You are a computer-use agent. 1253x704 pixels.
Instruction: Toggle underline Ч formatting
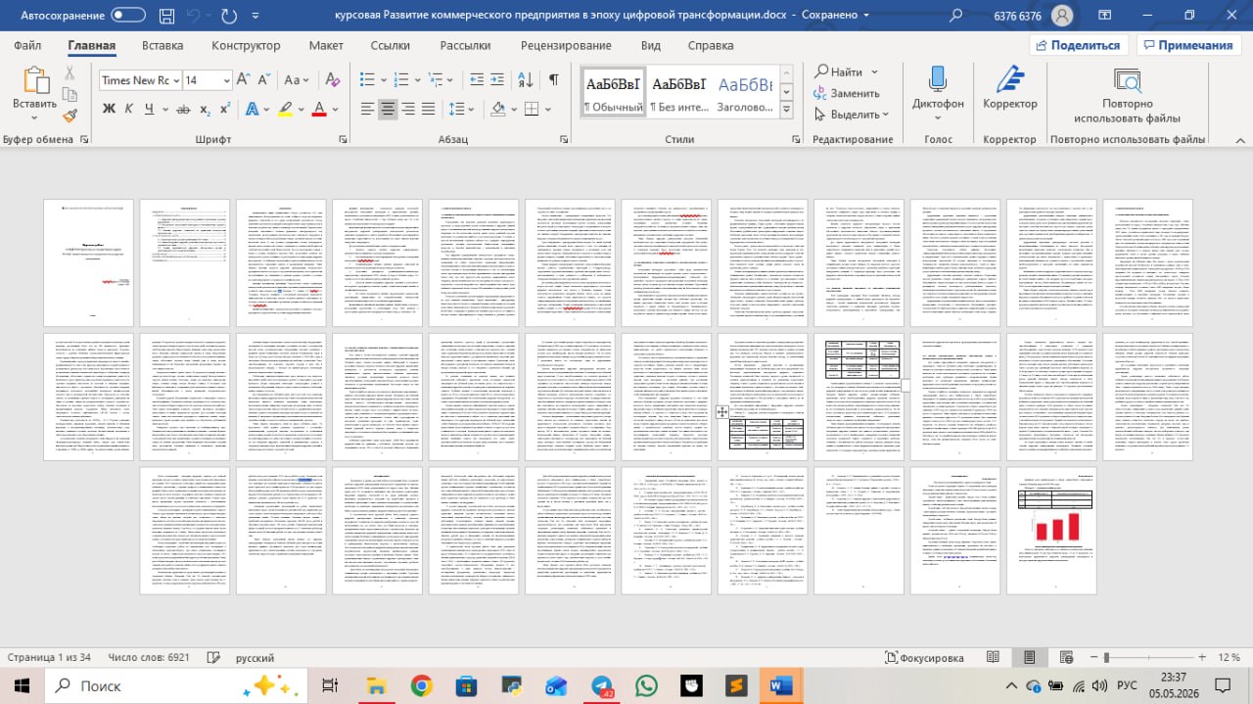pos(150,109)
